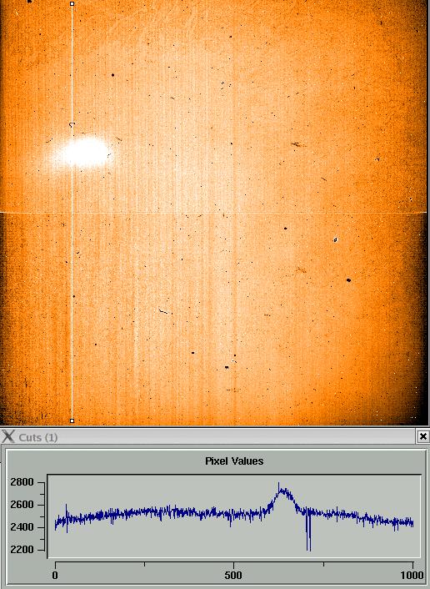Select the bottom handle of the cut line

72,421
